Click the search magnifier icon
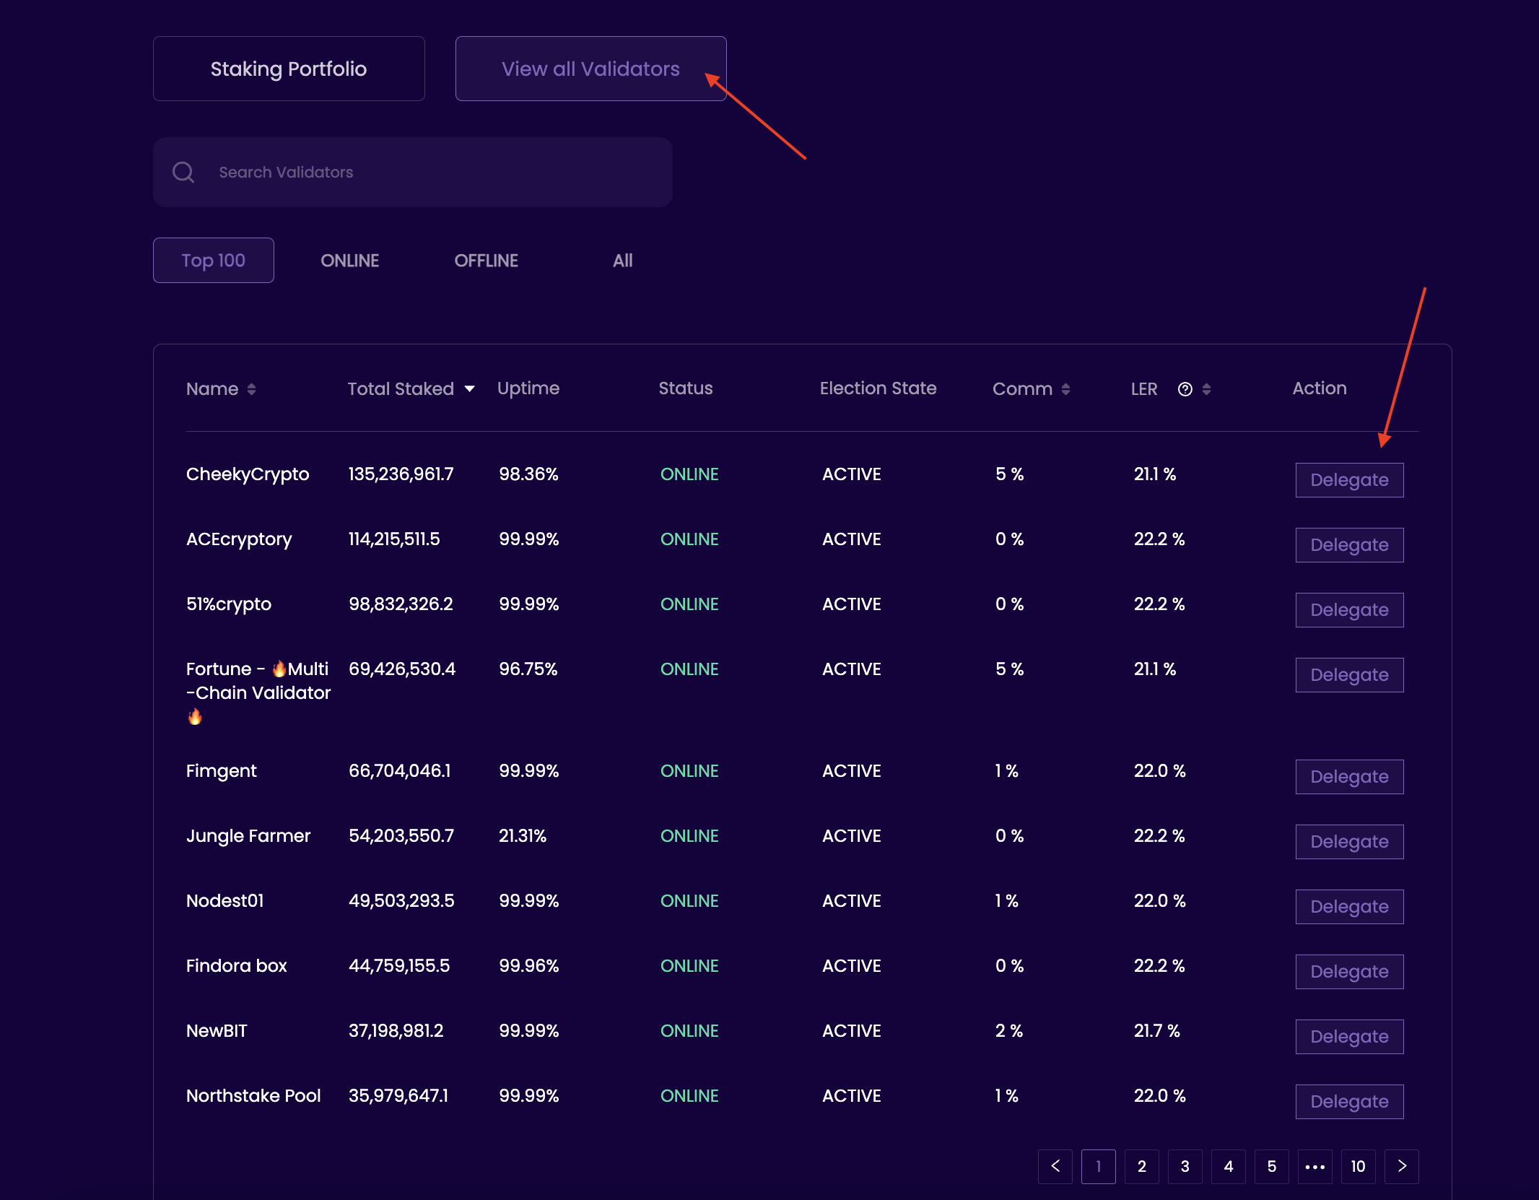Screen dimensions: 1539x1200 [x=183, y=172]
